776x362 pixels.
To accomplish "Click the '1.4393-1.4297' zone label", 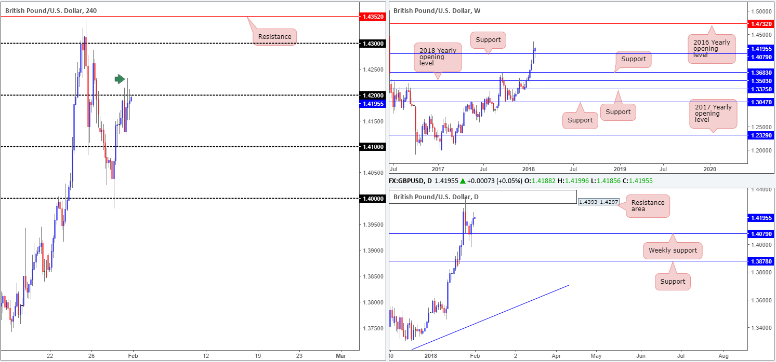I will pyautogui.click(x=599, y=202).
